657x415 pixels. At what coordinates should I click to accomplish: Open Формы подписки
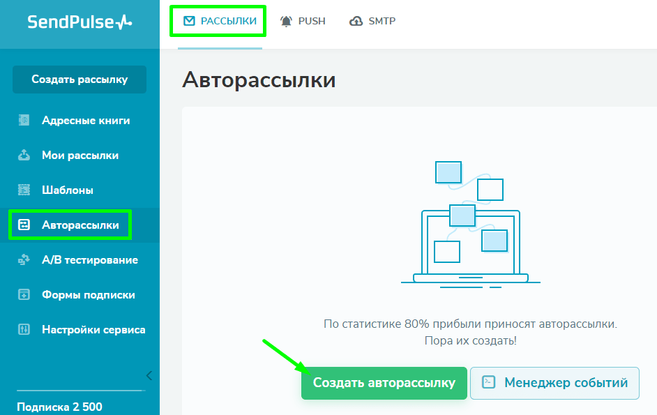pos(80,295)
